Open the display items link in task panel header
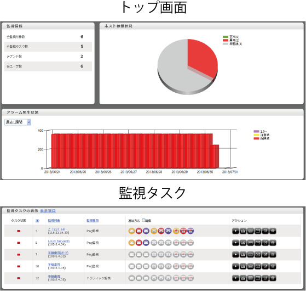This screenshot has height=291, width=306. (48, 211)
